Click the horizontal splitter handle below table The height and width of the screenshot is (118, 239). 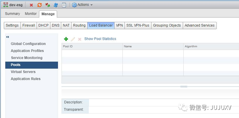[184, 87]
